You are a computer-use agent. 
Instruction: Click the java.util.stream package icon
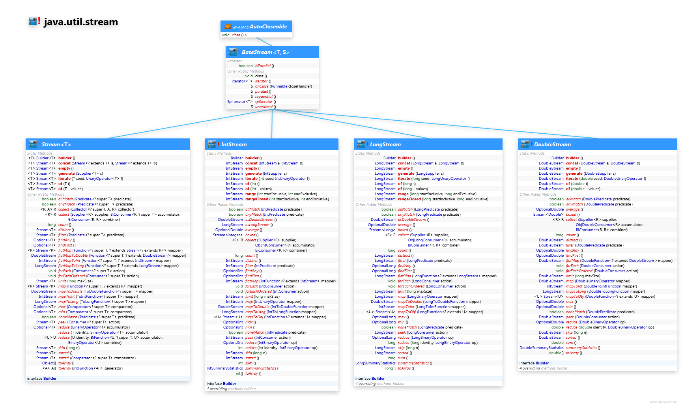point(33,21)
